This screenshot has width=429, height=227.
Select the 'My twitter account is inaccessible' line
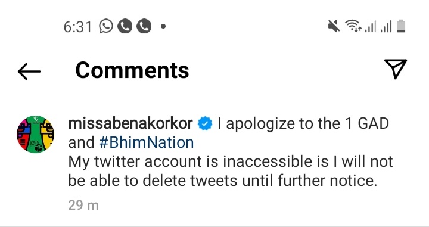(x=231, y=161)
